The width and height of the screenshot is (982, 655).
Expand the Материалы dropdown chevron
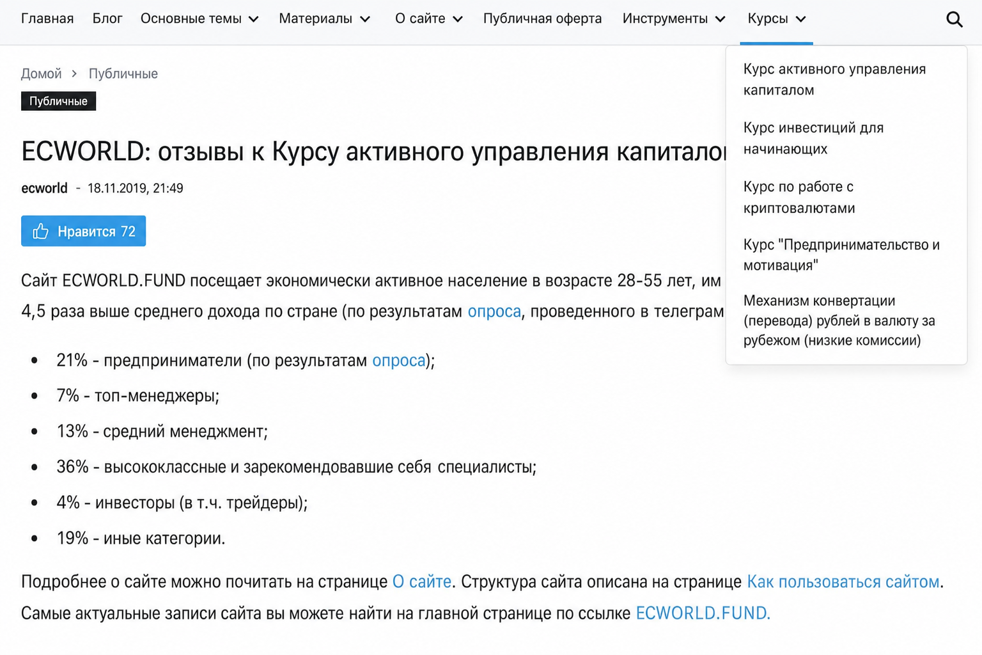(x=365, y=19)
